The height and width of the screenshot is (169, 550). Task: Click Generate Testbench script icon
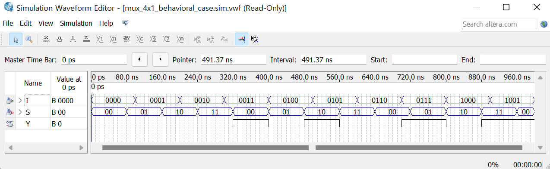tap(224, 39)
